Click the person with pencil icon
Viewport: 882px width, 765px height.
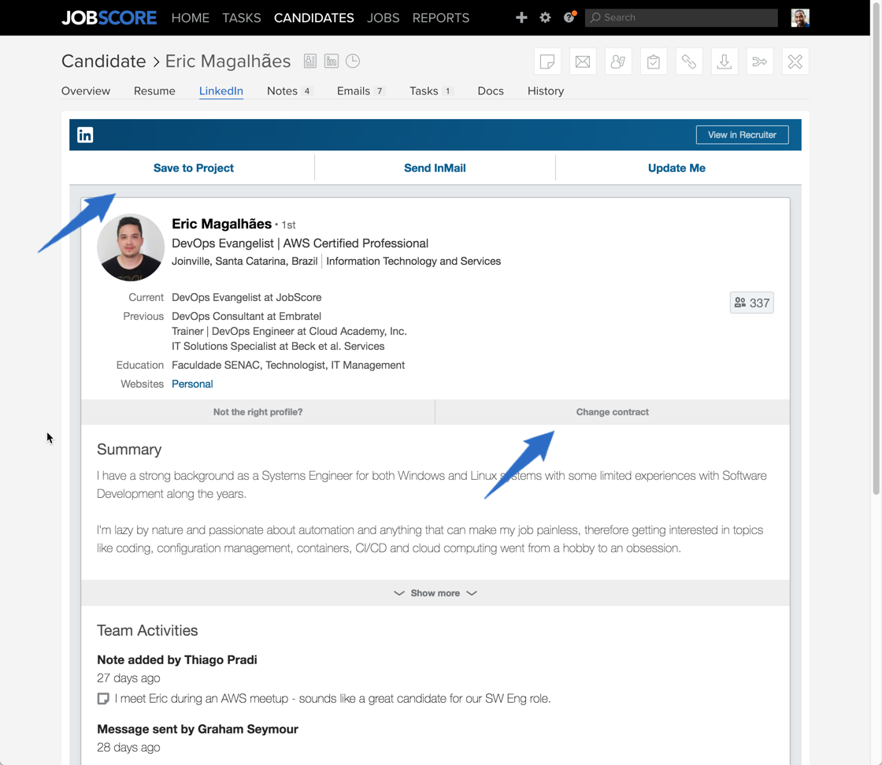pos(618,61)
